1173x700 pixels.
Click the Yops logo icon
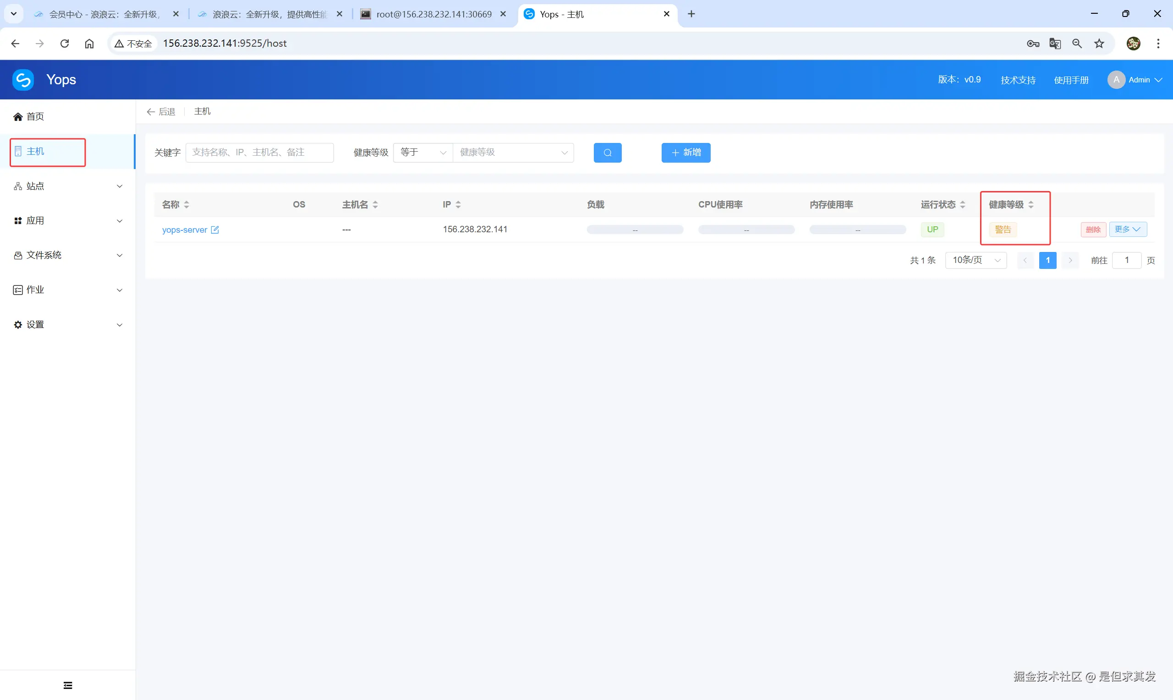click(23, 80)
